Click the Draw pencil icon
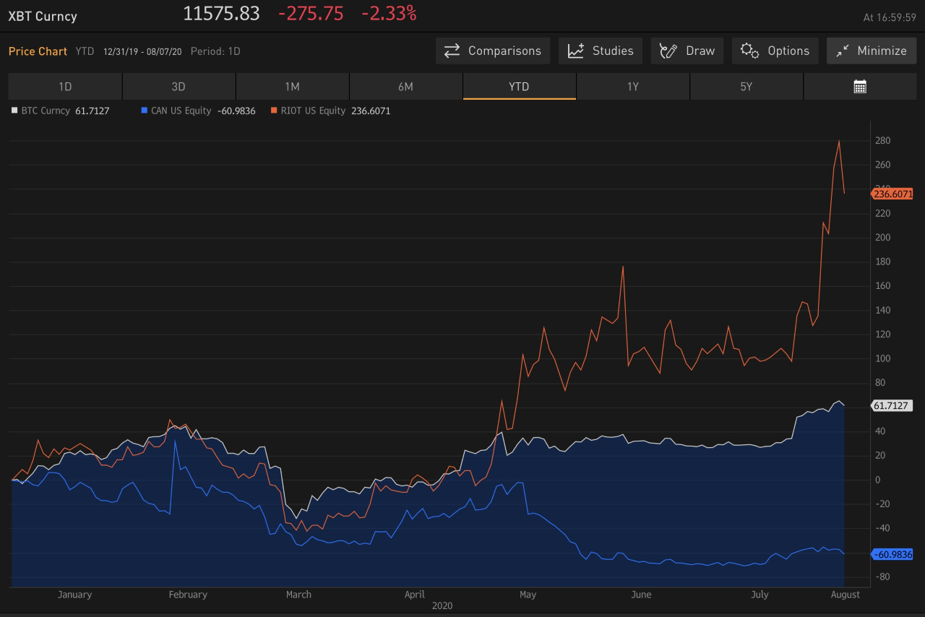Image resolution: width=925 pixels, height=617 pixels. pos(668,51)
